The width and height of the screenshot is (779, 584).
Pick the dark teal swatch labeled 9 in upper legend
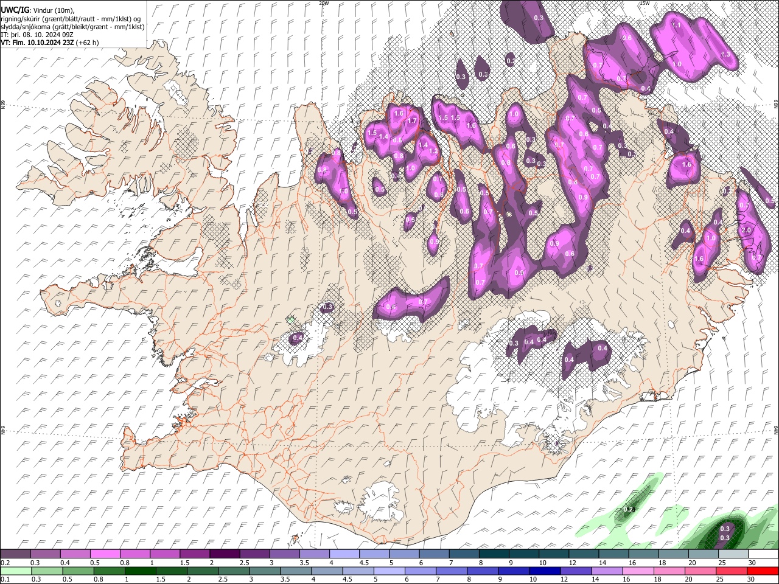coord(494,554)
